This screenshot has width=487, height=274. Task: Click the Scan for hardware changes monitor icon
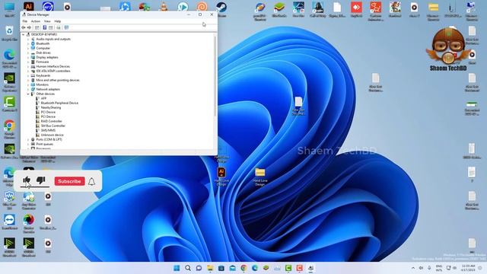[66, 27]
